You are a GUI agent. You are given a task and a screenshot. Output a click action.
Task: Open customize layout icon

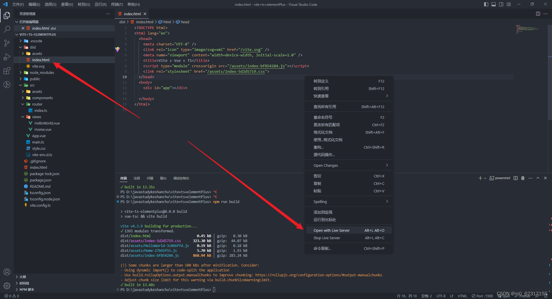pyautogui.click(x=509, y=4)
